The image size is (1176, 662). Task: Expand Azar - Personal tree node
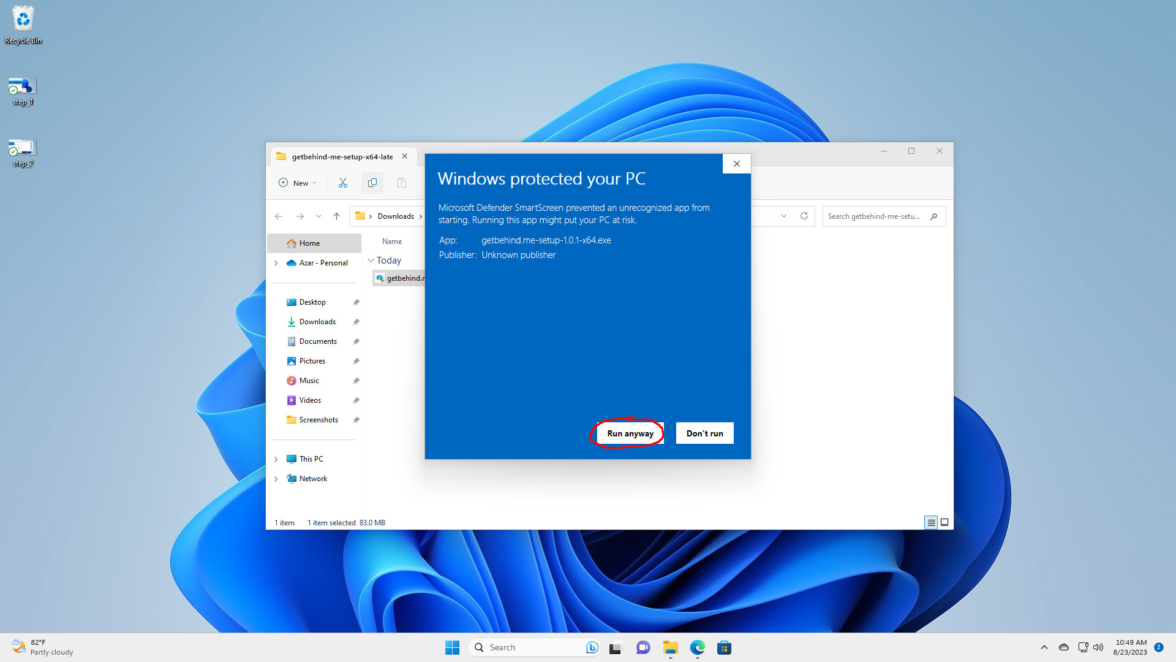[x=276, y=263]
